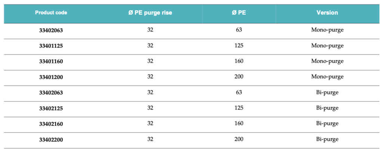Screen dimensions: 383x152
Task: Click the Version column header
Action: coord(327,13)
